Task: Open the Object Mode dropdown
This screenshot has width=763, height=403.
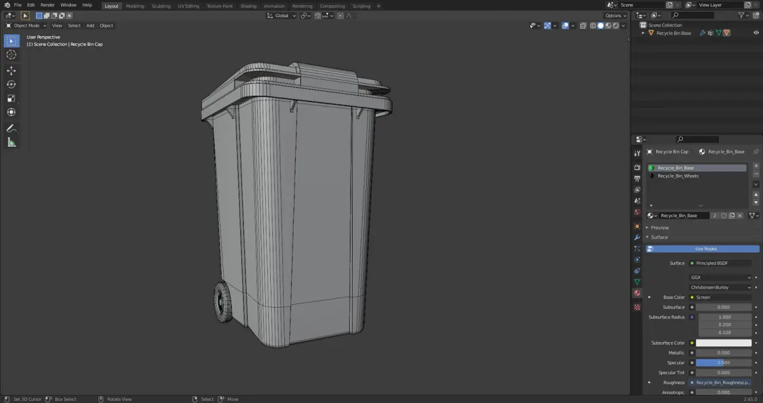Action: (x=26, y=25)
